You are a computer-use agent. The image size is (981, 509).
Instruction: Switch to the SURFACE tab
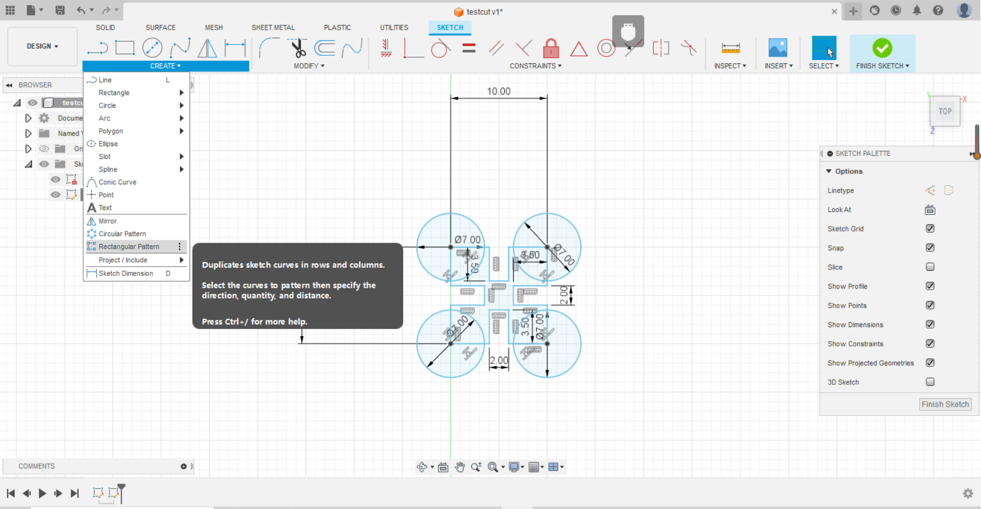click(x=161, y=28)
